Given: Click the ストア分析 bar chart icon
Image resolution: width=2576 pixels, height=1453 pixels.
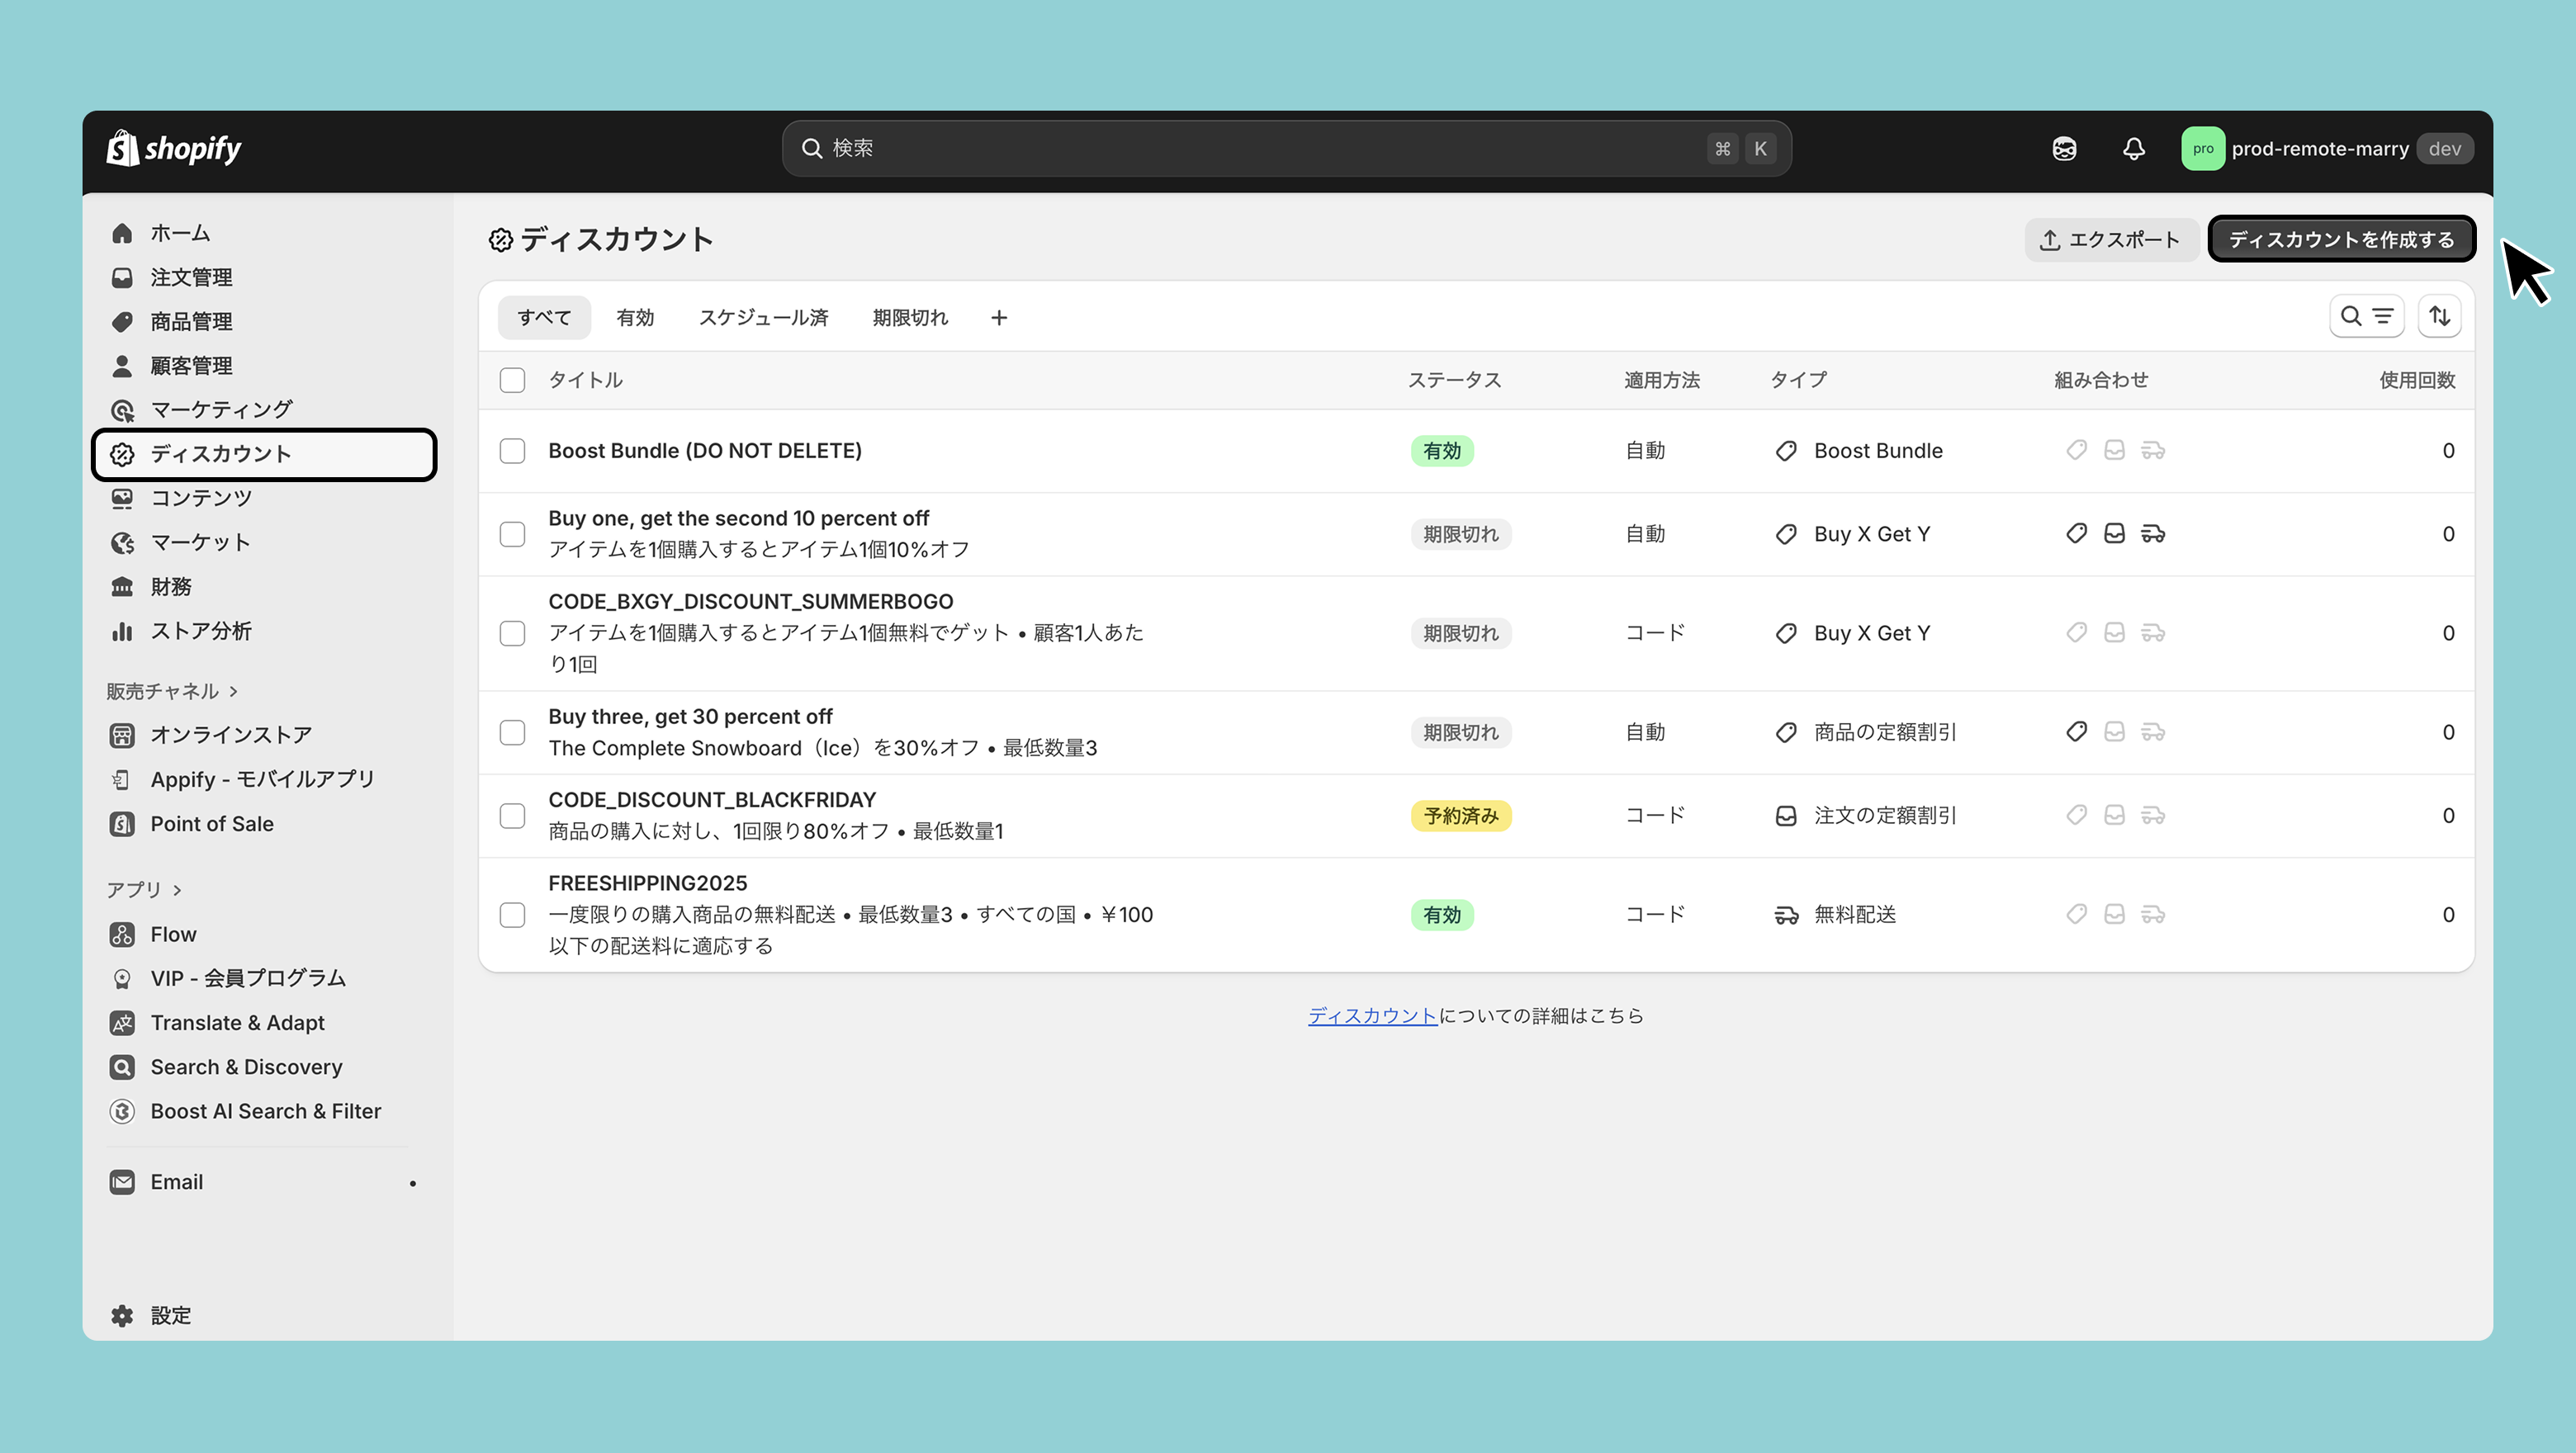Looking at the screenshot, I should [x=122, y=631].
